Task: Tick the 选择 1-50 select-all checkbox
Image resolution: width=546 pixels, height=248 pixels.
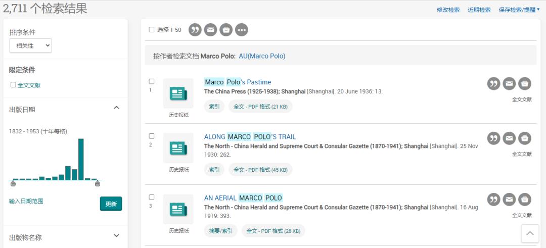Action: (152, 30)
